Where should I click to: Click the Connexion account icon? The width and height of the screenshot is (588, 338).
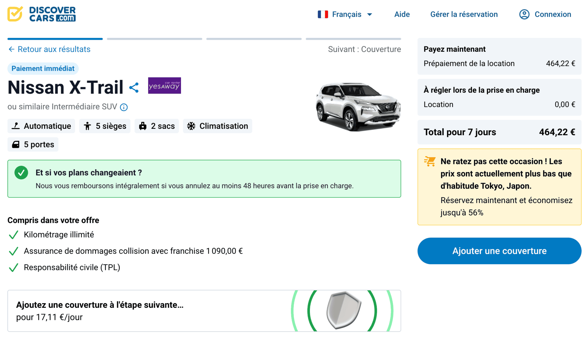(524, 14)
